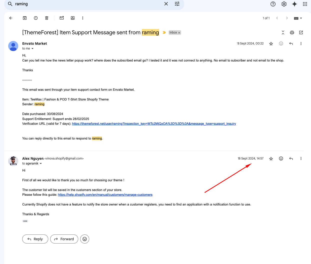311x264 pixels.
Task: Open the emoji reaction button beside Forward
Action: click(85, 239)
